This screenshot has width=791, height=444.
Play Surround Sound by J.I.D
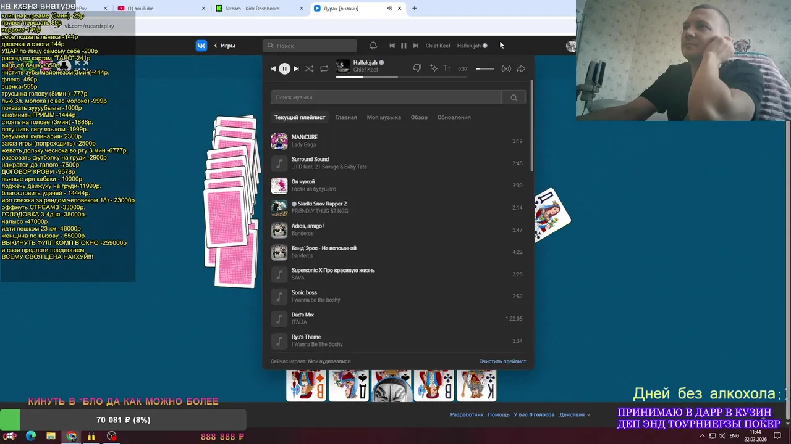(x=398, y=163)
